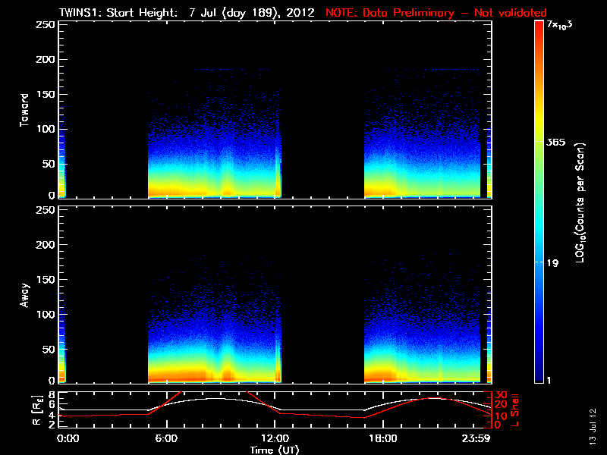
Task: Click the 'Toward' y-axis label
Action: [25, 110]
